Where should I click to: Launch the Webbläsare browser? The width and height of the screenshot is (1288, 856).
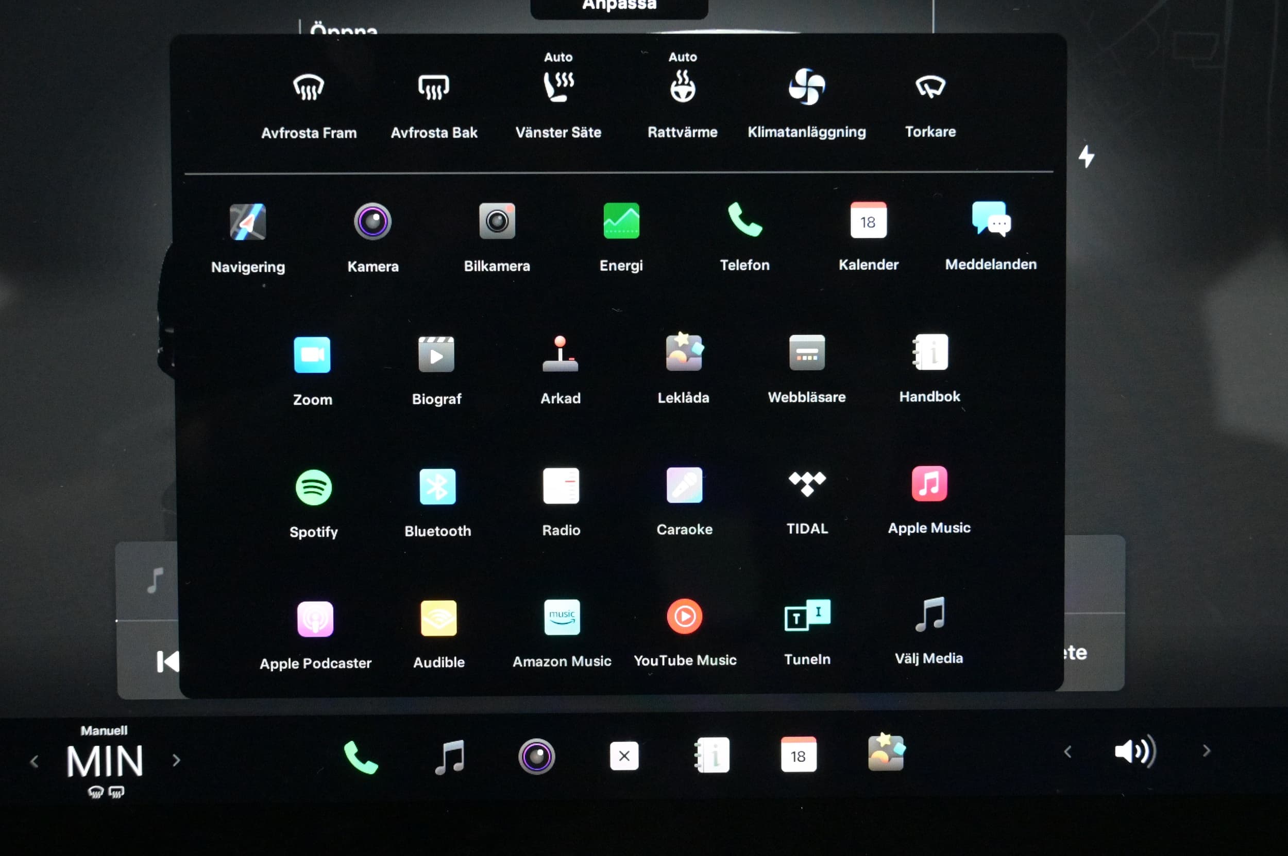807,352
